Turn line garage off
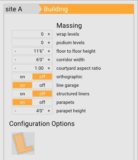138x160 pixels. [42, 85]
